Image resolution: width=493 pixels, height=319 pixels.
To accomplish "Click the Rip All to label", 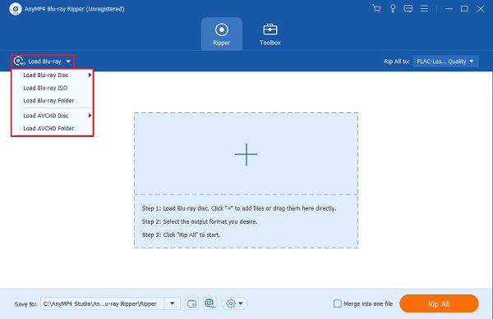I will 397,62.
